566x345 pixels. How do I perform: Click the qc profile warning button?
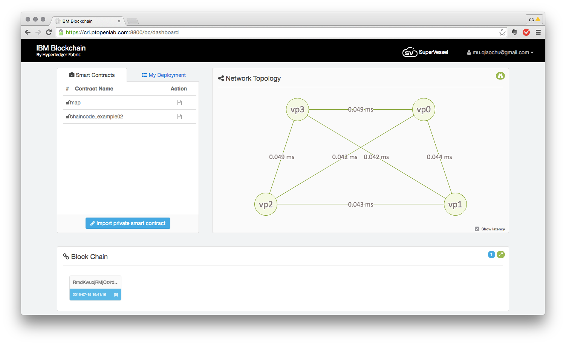pos(534,19)
